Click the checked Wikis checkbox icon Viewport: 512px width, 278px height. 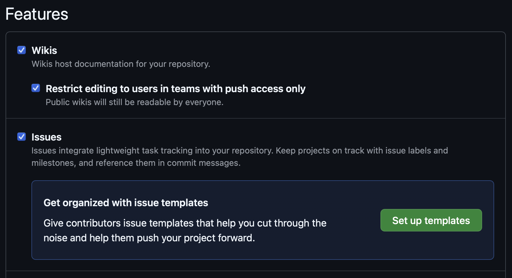pyautogui.click(x=21, y=50)
